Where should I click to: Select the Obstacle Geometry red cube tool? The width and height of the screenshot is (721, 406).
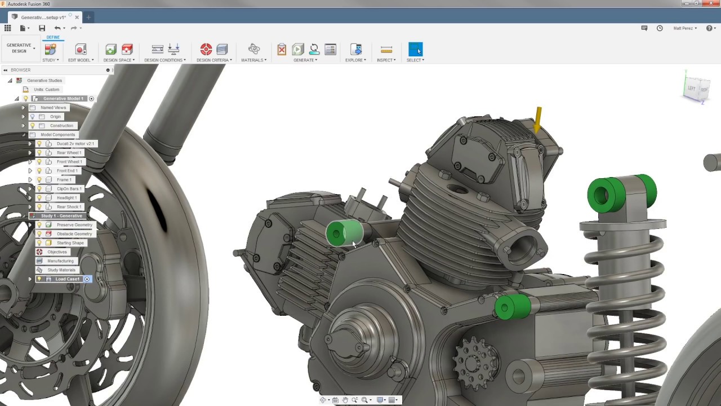coord(127,50)
